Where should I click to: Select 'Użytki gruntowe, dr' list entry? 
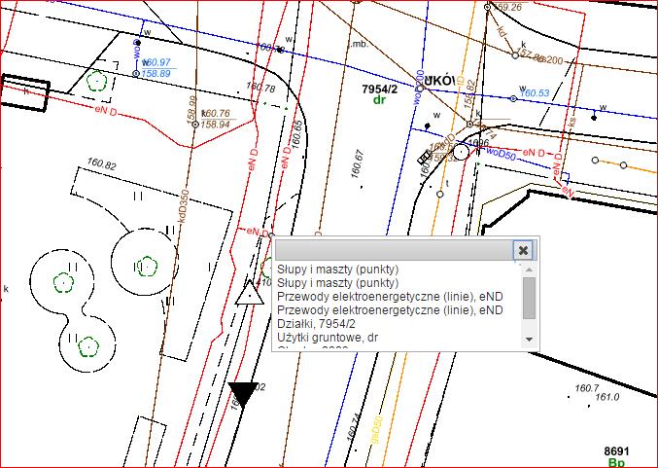point(328,338)
